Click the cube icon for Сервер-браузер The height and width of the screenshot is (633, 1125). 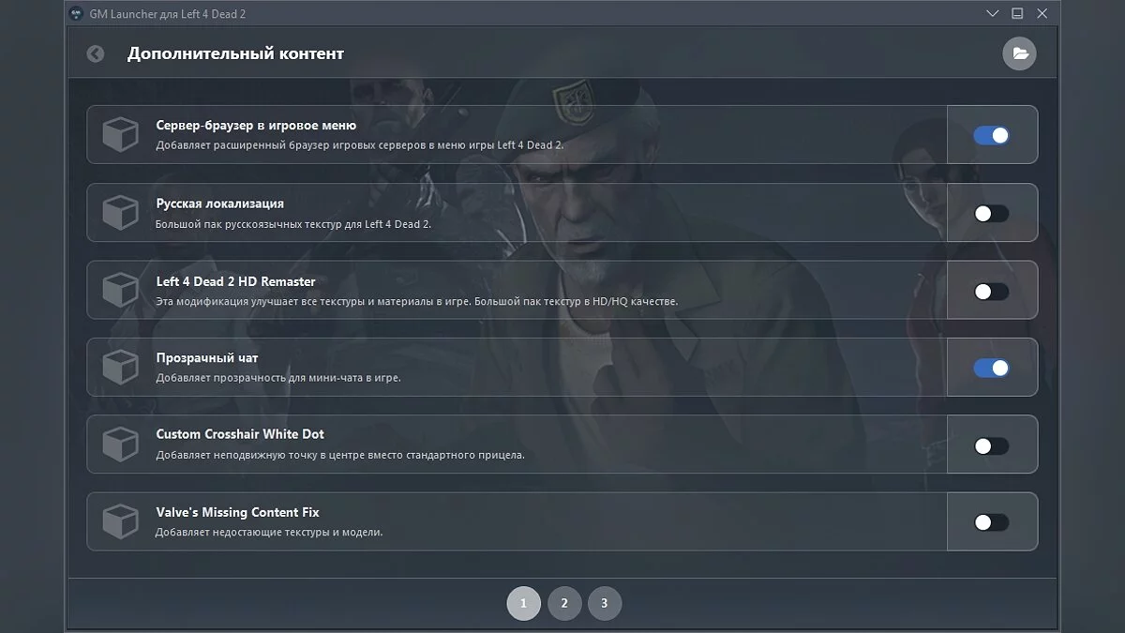[x=120, y=133]
